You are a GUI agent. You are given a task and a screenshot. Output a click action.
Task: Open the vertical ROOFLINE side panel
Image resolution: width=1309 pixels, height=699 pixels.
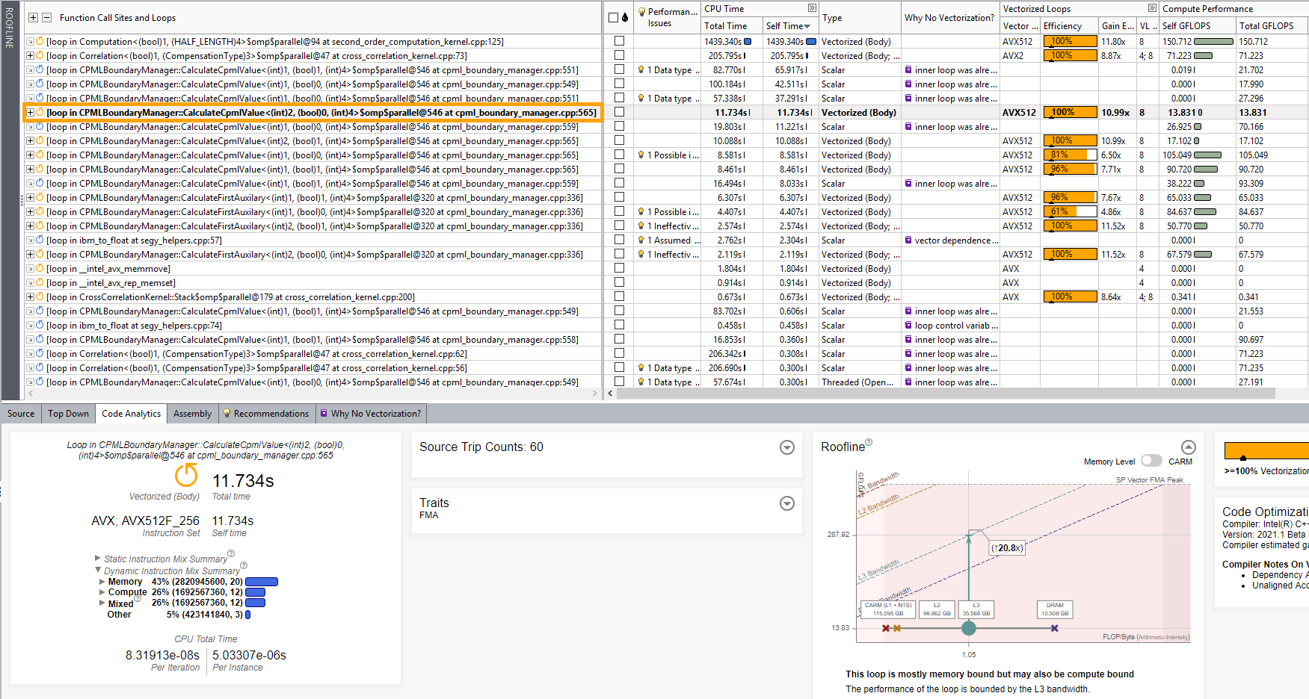coord(9,28)
